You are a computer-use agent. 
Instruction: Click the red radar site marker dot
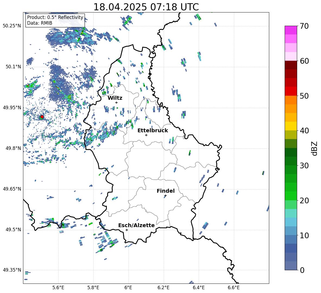(42, 117)
